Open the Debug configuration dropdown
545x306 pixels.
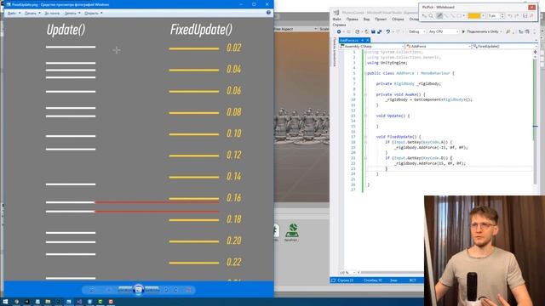(x=416, y=31)
